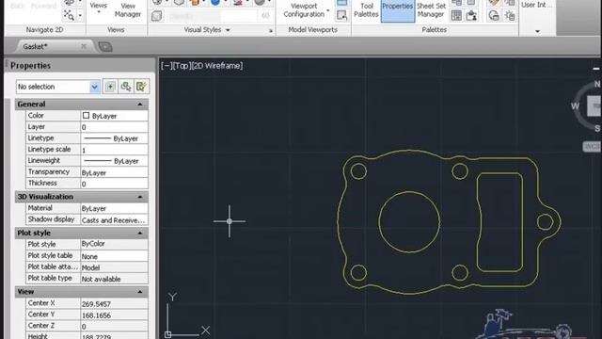Click the Center Z value 0

click(x=114, y=326)
